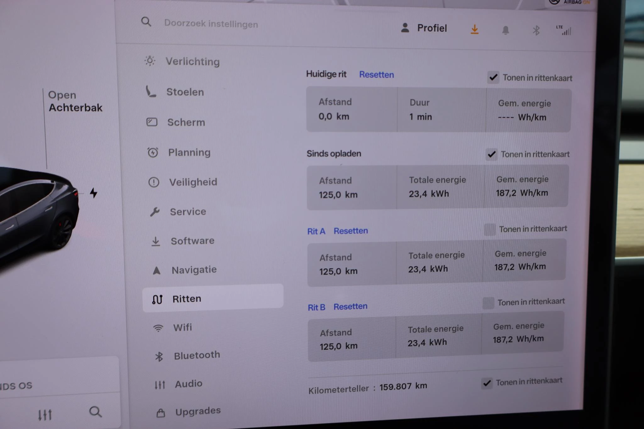Image resolution: width=644 pixels, height=429 pixels.
Task: Click the Bluetooth icon in the status bar
Action: 536,30
